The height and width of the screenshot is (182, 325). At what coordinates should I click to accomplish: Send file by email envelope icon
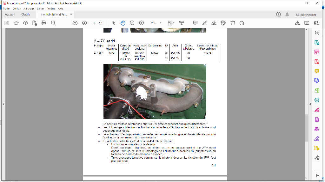tap(307, 23)
